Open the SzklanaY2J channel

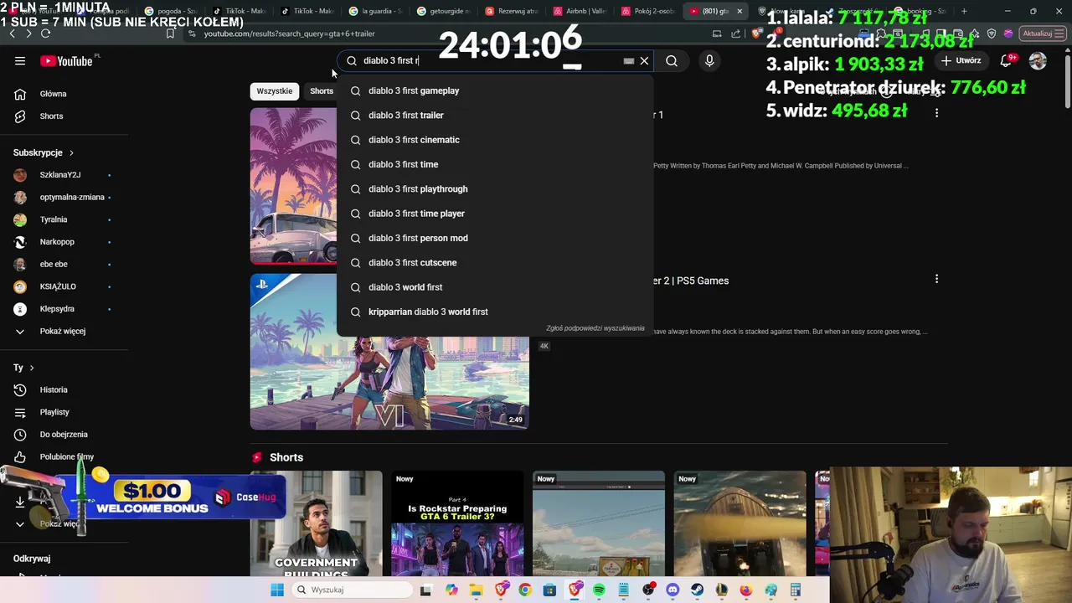tap(60, 175)
